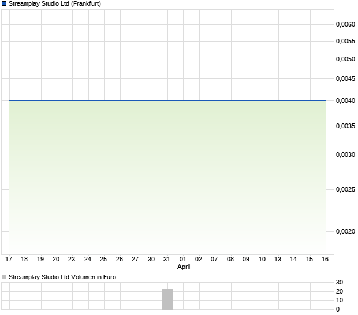Click the blue Streamplay Studio legend swatch
This screenshot has height=315, width=358.
pyautogui.click(x=4, y=3)
